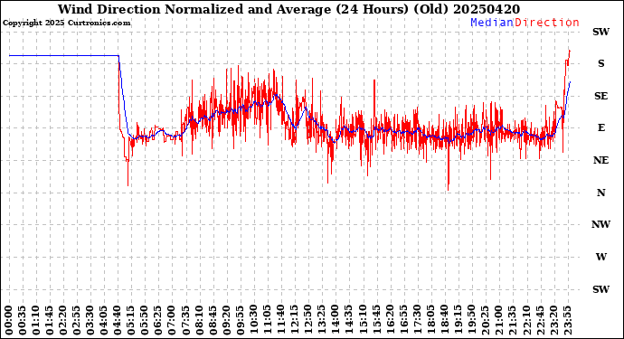Click the "00:00" time axis label
Image resolution: width=624 pixels, height=339 pixels.
click(9, 320)
